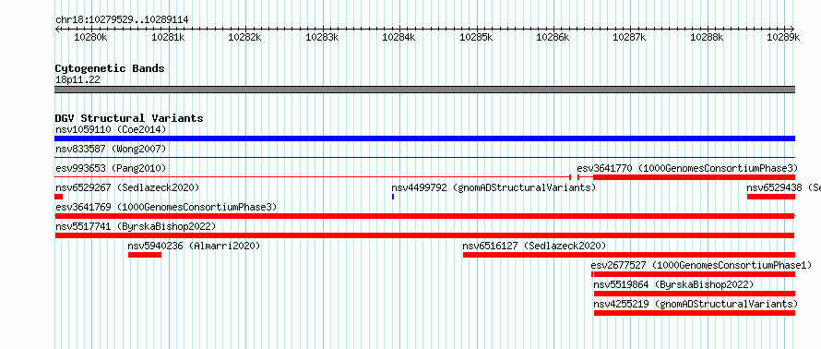Viewport: 821px width, 349px height.
Task: Open nsv6516127 (Sedlazeck2020) label
Action: click(535, 246)
